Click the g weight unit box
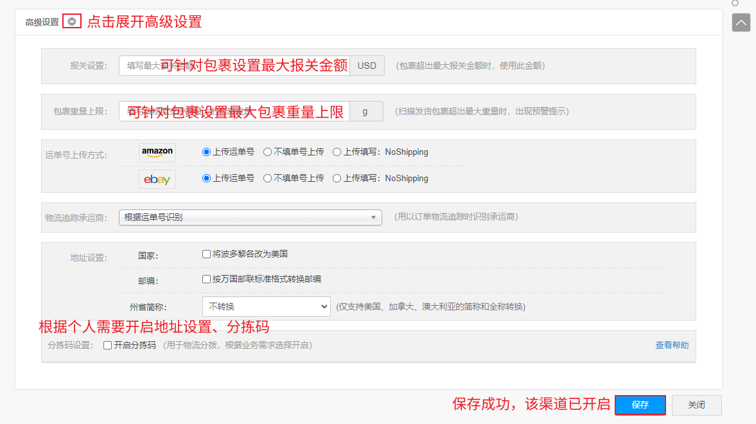 click(366, 111)
